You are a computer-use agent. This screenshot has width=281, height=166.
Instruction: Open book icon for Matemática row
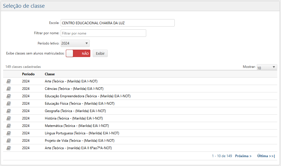tap(9, 126)
